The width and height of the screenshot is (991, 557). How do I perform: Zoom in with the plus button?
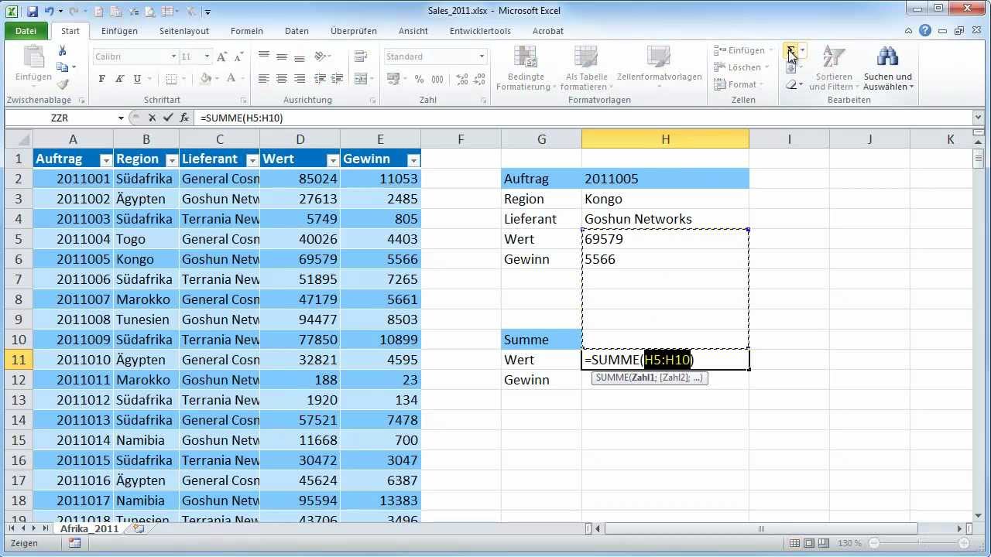pos(963,543)
